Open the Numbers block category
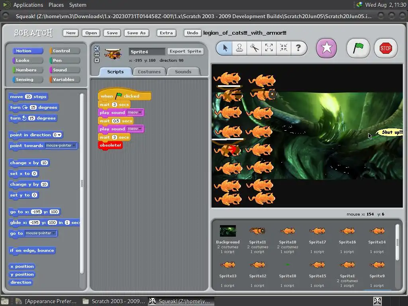The image size is (408, 306). click(27, 70)
